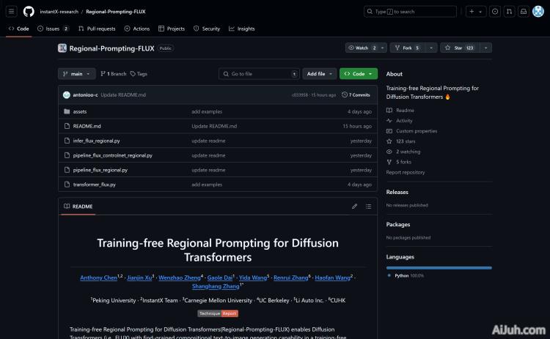Fork the repository

407,48
